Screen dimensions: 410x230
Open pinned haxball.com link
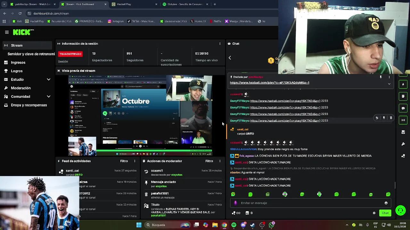(x=269, y=83)
